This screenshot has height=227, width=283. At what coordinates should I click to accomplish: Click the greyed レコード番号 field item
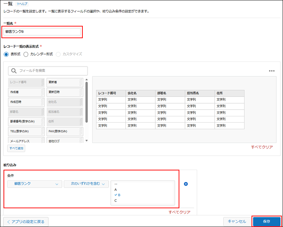click(26, 82)
